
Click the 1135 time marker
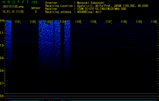point(78,22)
